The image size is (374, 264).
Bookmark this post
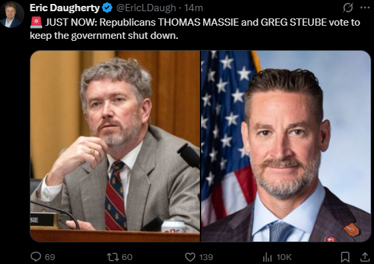pyautogui.click(x=345, y=257)
